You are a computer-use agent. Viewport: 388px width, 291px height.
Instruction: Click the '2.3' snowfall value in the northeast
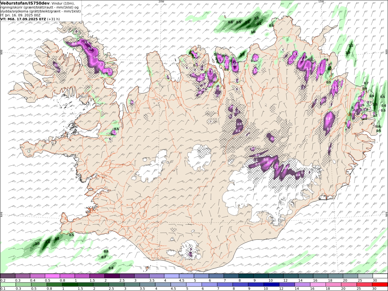click(x=335, y=88)
